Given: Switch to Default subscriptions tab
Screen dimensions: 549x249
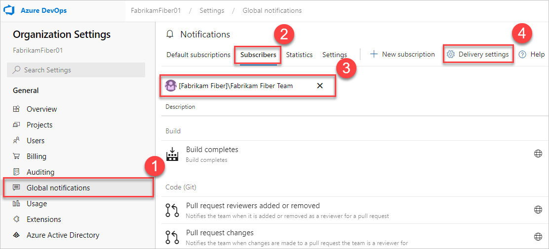Looking at the screenshot, I should [x=198, y=55].
